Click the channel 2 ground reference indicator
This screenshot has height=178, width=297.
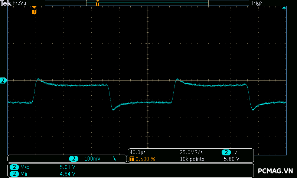pos(3,80)
